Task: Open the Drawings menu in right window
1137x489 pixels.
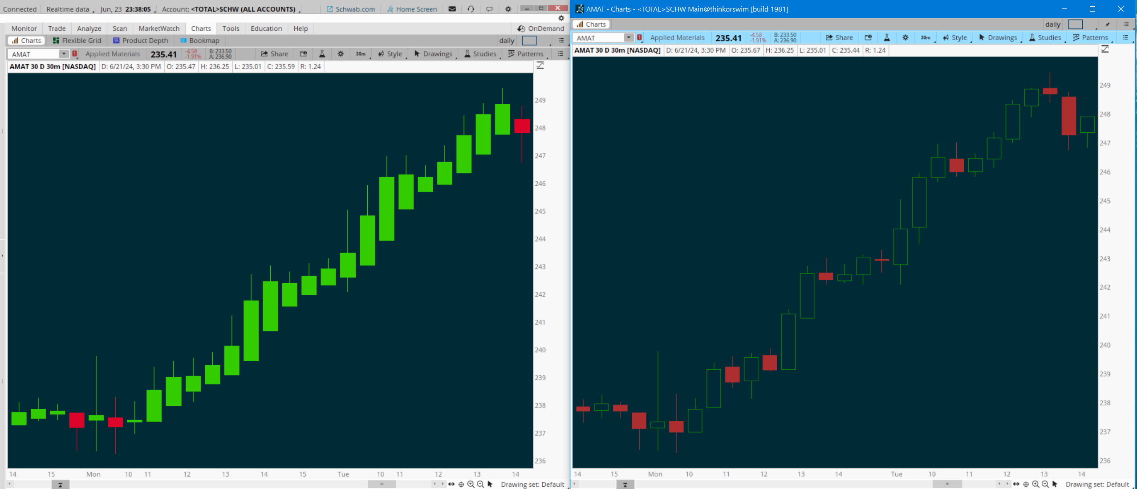Action: click(x=998, y=38)
